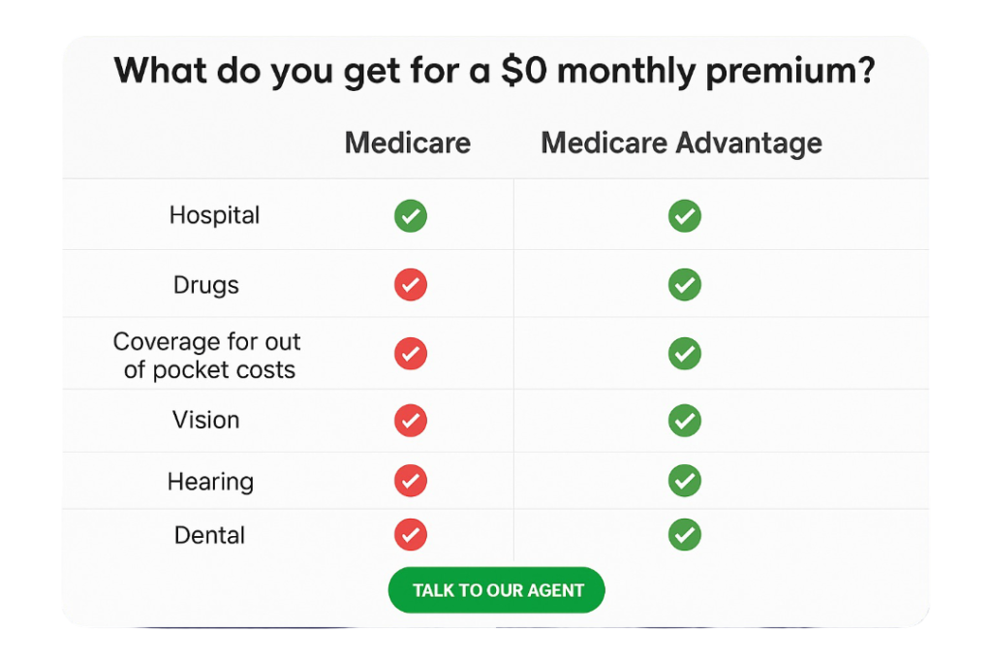The height and width of the screenshot is (662, 992).
Task: Click the Talk To Our Agent button
Action: (x=497, y=590)
